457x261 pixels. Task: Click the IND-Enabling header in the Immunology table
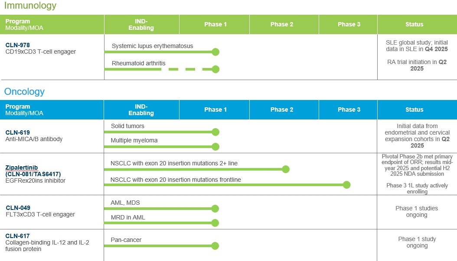point(141,25)
